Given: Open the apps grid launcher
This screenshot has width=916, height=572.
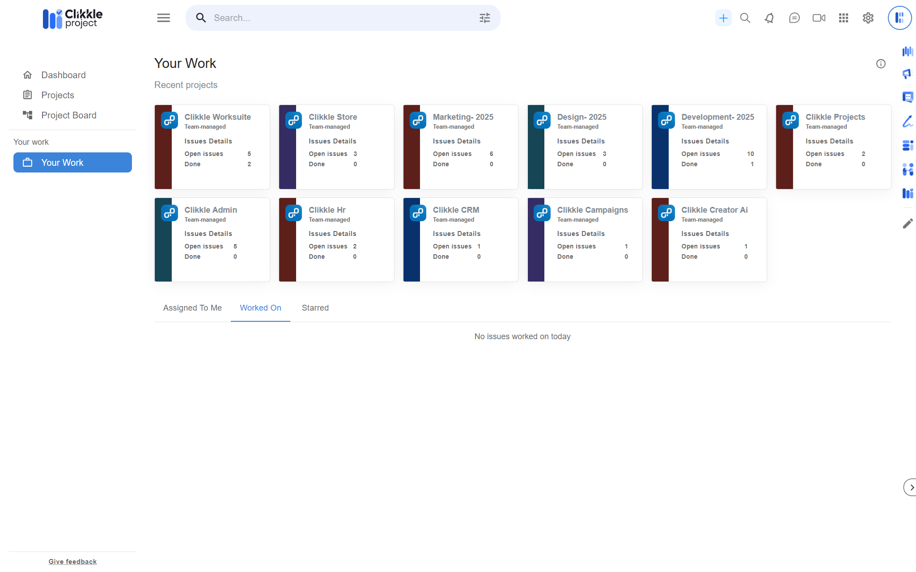Looking at the screenshot, I should pos(843,18).
